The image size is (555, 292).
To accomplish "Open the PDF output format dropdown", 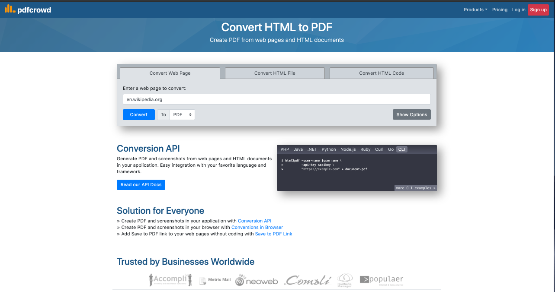I will (182, 114).
